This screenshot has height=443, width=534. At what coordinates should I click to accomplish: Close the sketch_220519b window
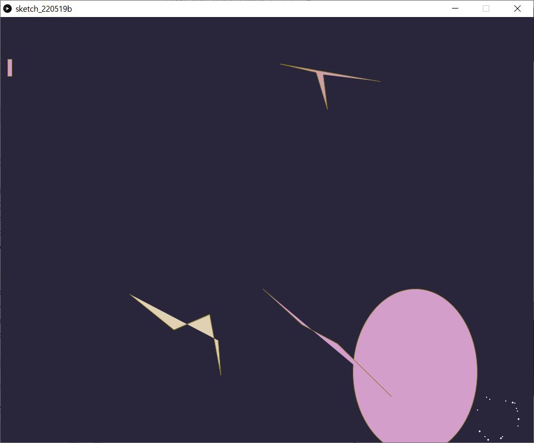pos(517,9)
